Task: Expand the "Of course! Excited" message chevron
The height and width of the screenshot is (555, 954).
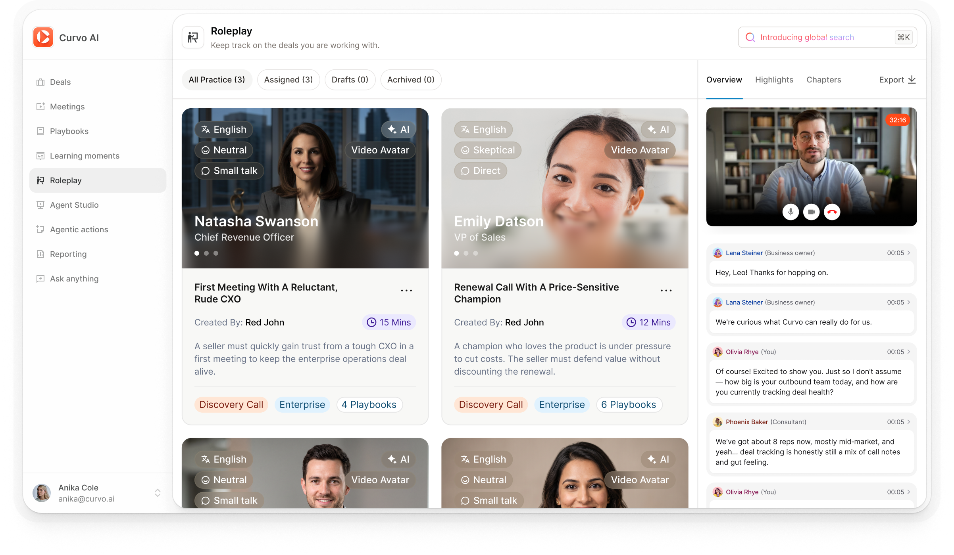Action: coord(909,352)
